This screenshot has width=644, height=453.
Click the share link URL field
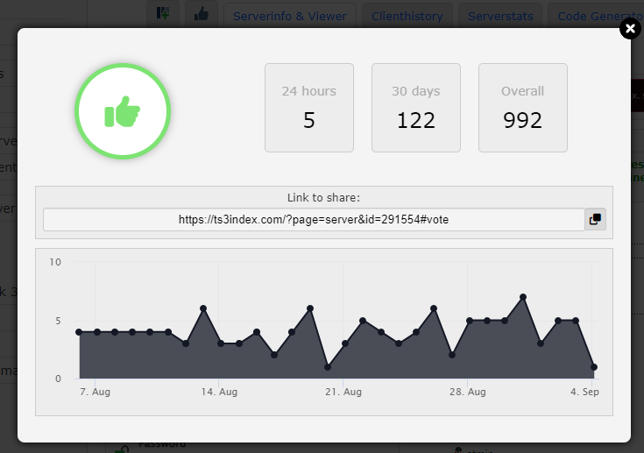click(x=314, y=220)
